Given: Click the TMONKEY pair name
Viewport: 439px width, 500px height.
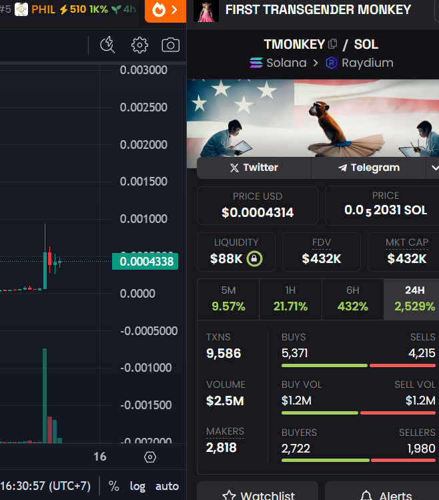Looking at the screenshot, I should pyautogui.click(x=294, y=44).
